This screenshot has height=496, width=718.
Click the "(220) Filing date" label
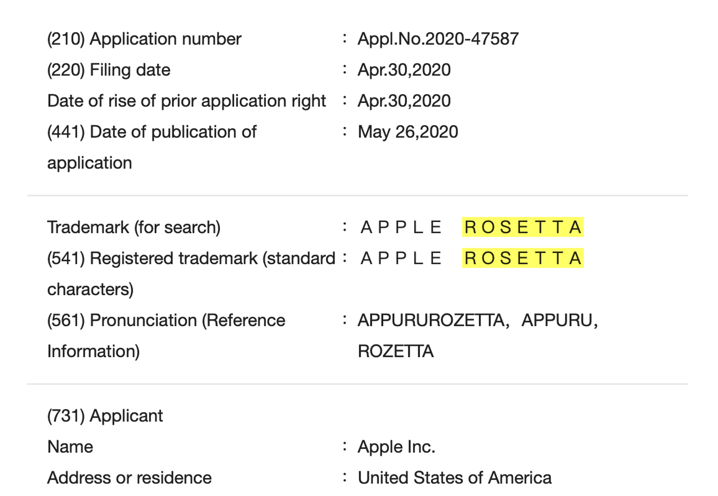pyautogui.click(x=109, y=70)
